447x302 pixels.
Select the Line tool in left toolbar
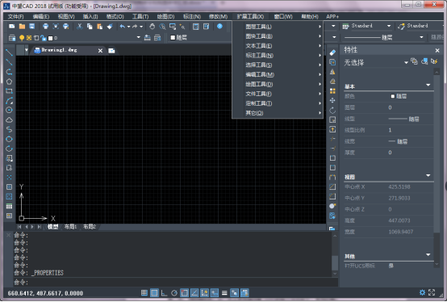pos(9,52)
